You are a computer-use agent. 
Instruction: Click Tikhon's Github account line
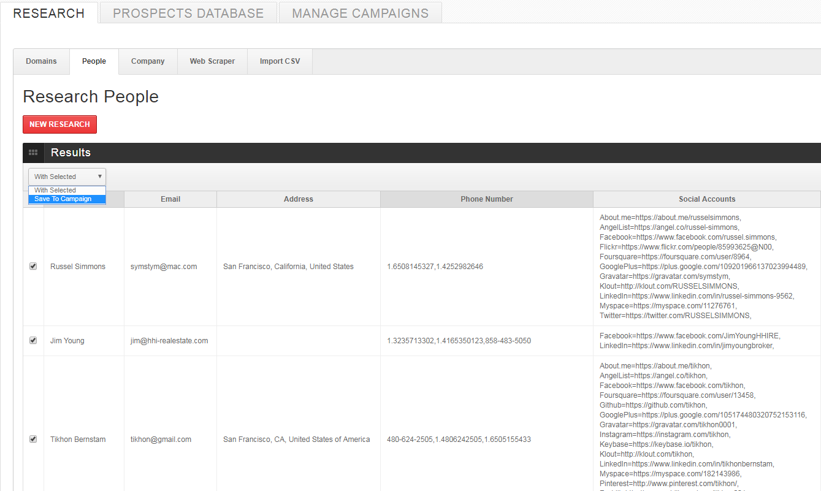(x=654, y=405)
